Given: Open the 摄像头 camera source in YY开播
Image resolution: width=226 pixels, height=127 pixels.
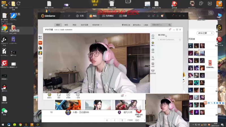Looking at the screenshot, I should tap(49, 95).
